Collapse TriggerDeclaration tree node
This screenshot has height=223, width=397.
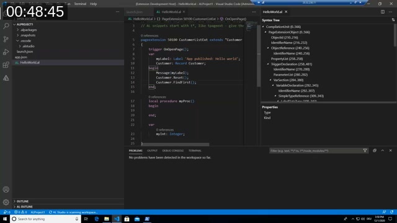point(268,64)
